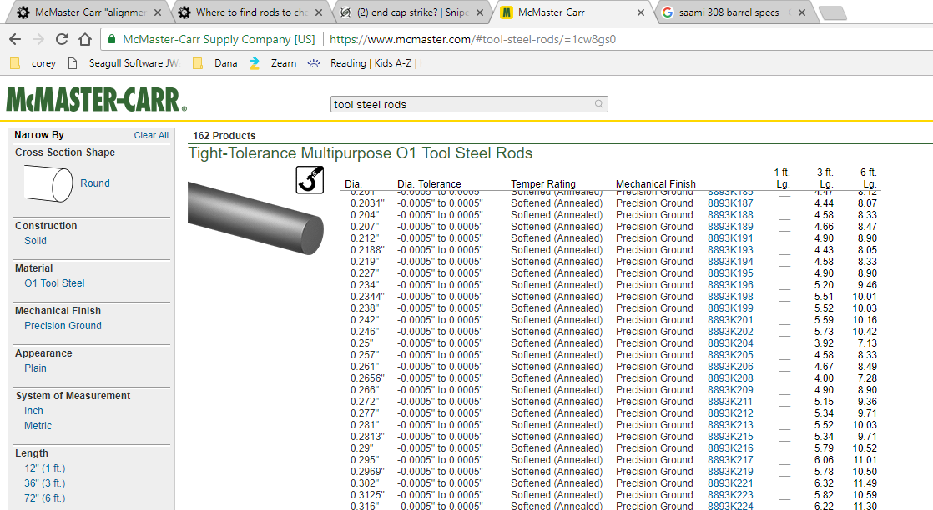Viewport: 933px width, 510px height.
Task: Go to browser home page
Action: 85,40
